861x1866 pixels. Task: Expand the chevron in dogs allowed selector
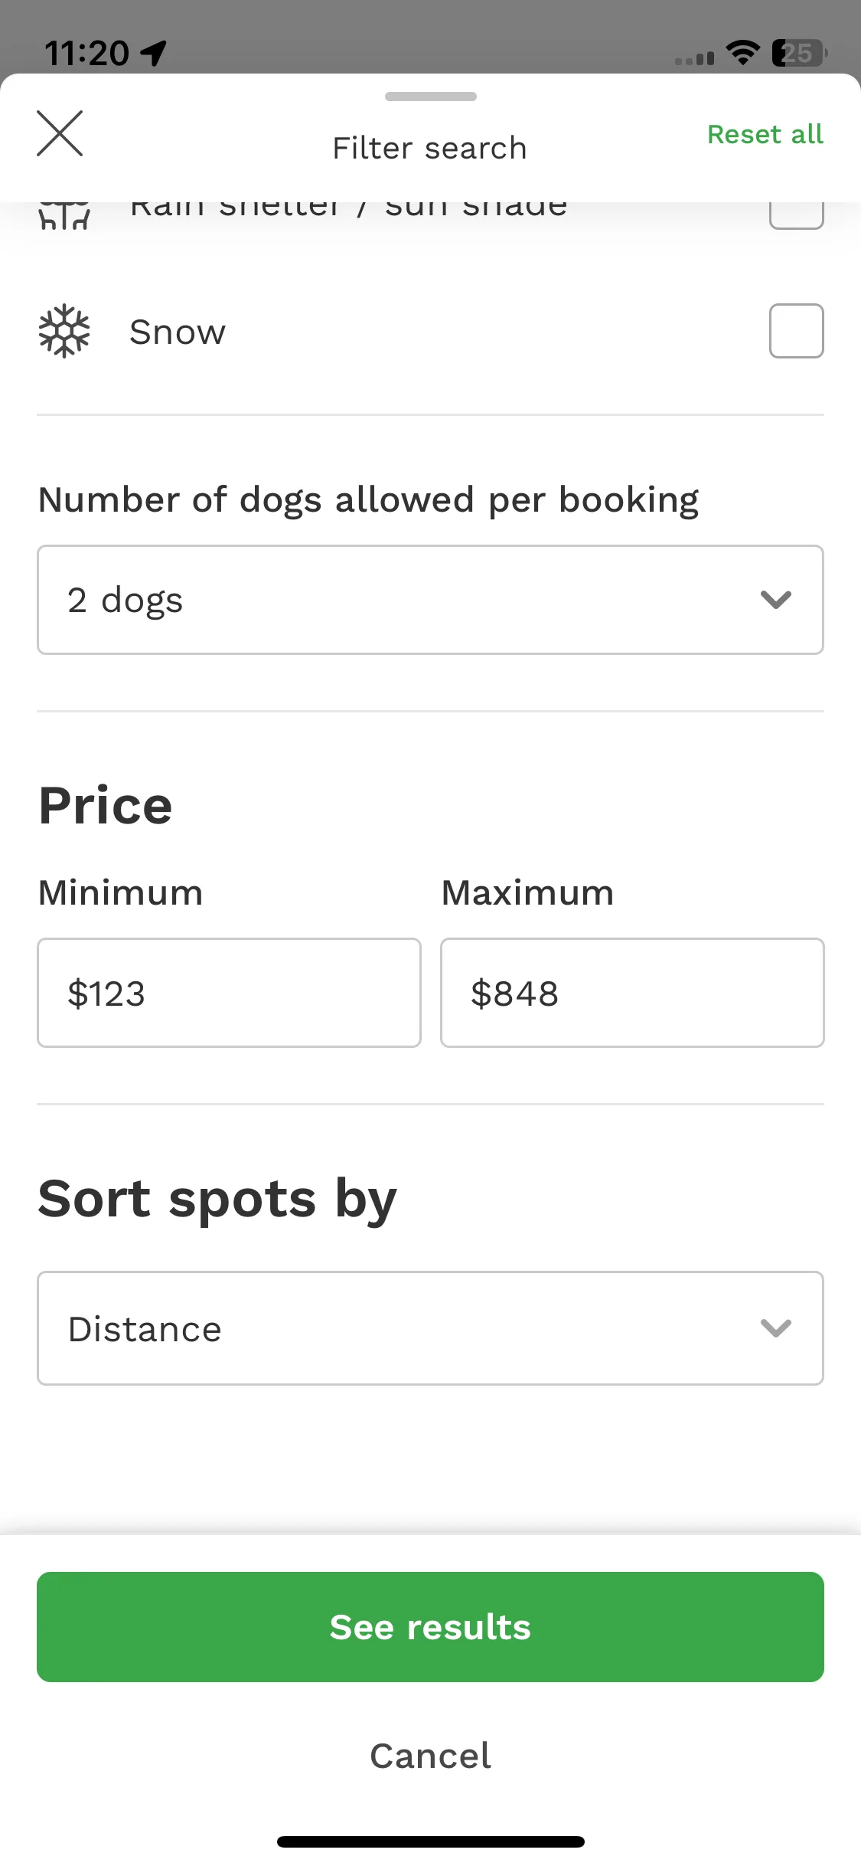click(x=776, y=600)
